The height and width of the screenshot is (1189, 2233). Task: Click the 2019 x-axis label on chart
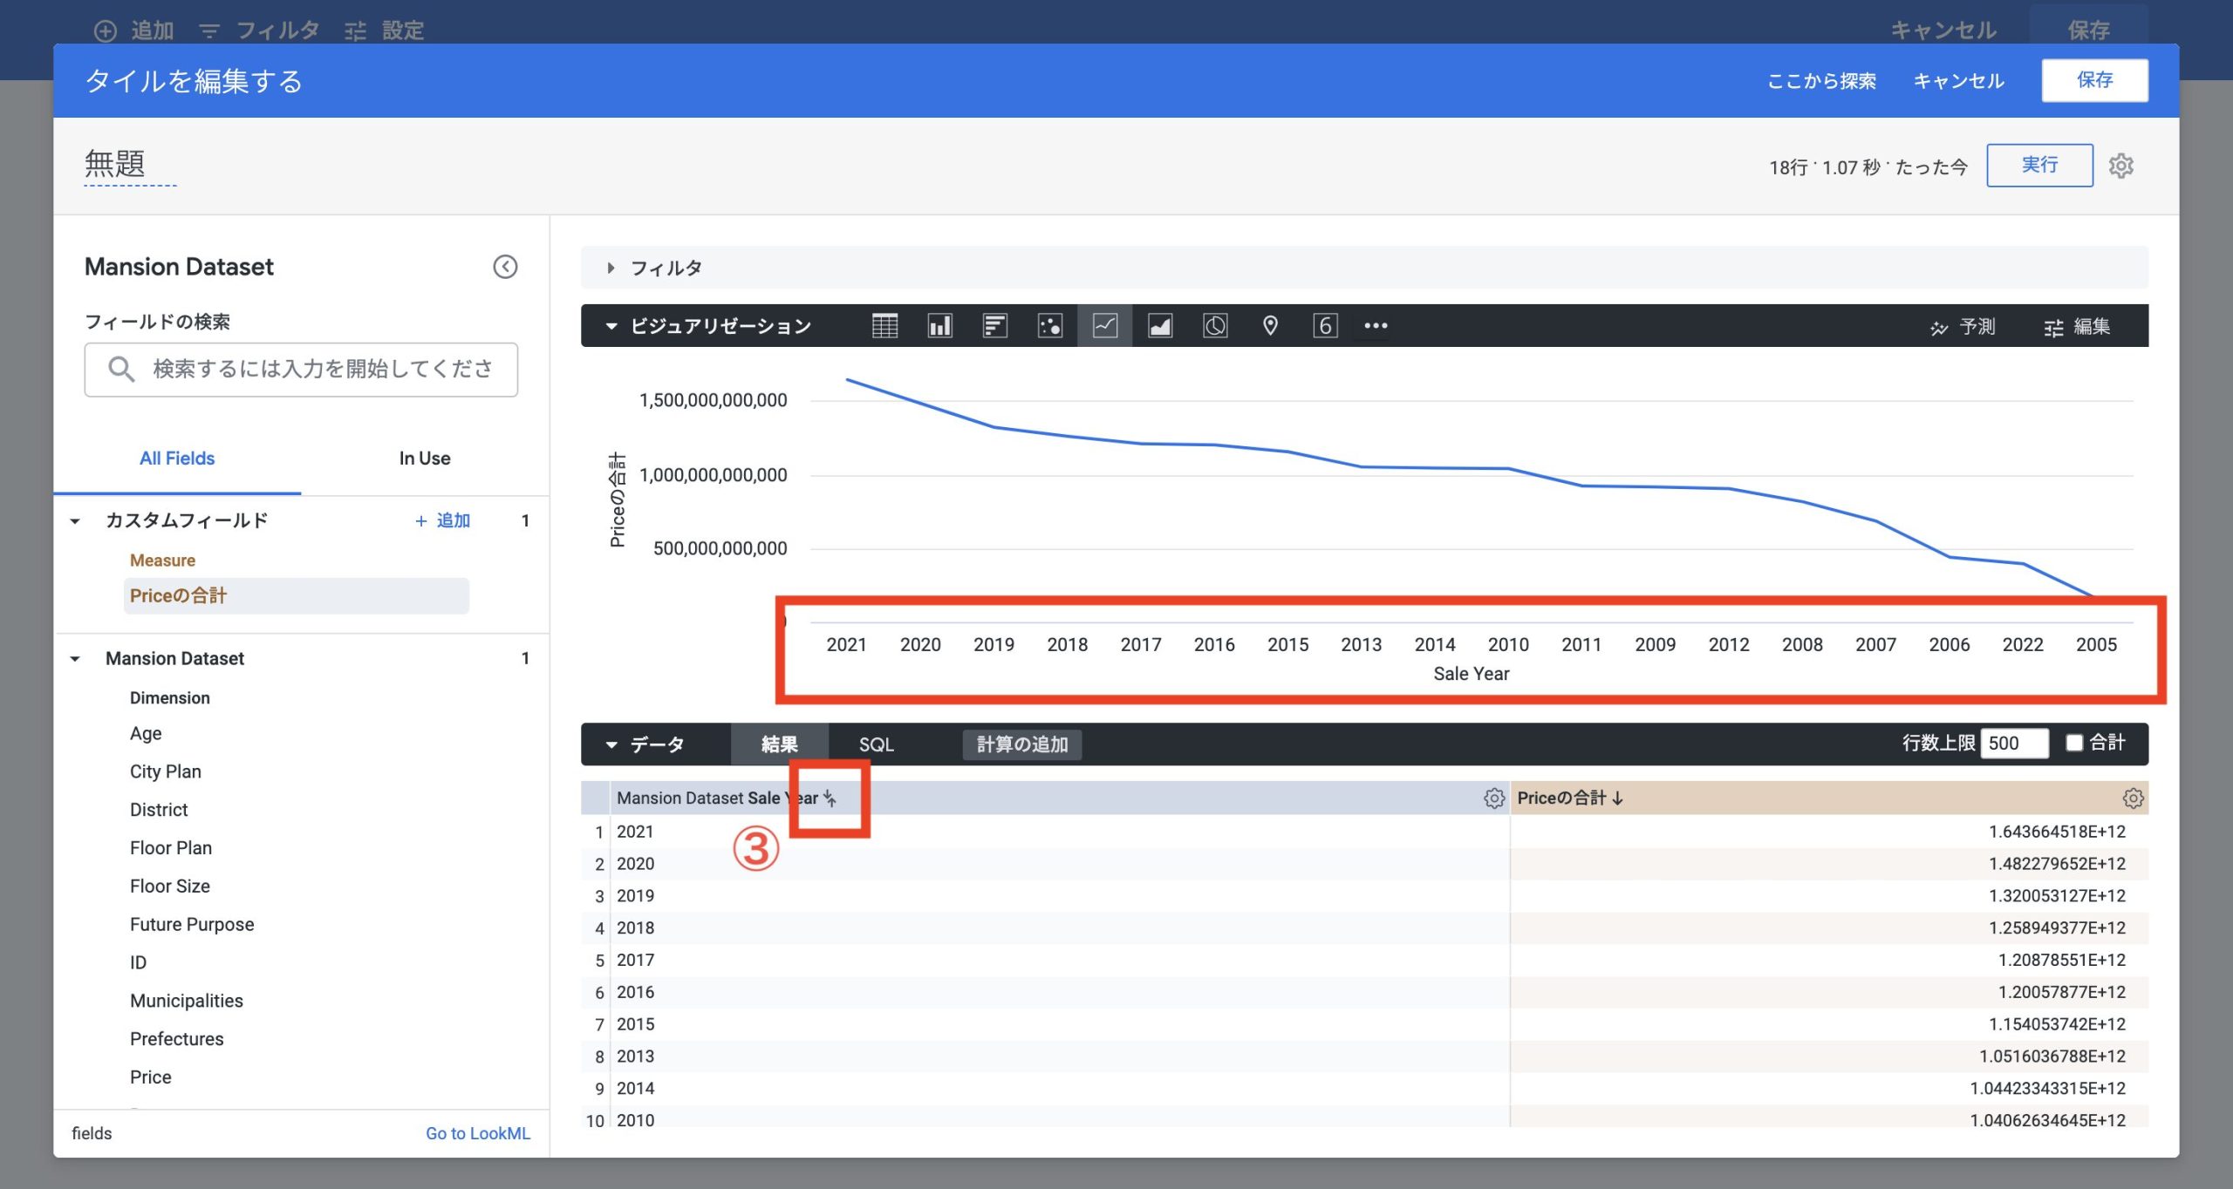click(x=994, y=645)
